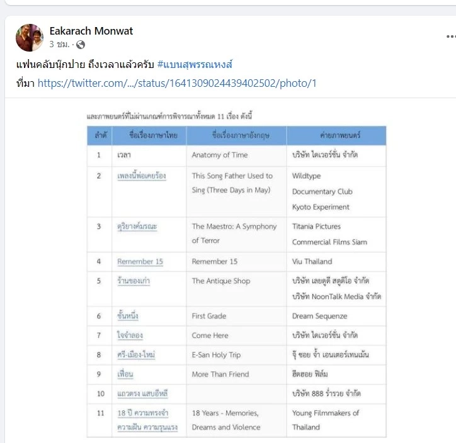Click the underlined 'ใจจำลอง' title

pos(128,335)
